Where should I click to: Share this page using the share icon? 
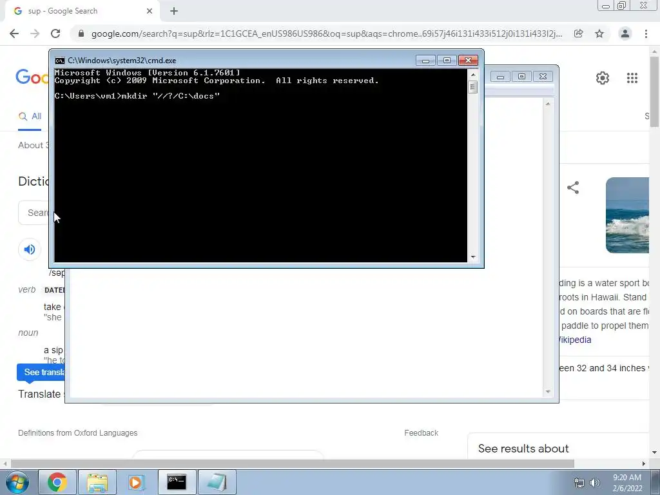pyautogui.click(x=578, y=34)
